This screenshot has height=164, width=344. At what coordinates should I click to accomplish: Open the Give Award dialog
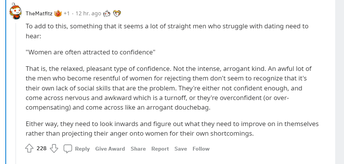pos(110,149)
